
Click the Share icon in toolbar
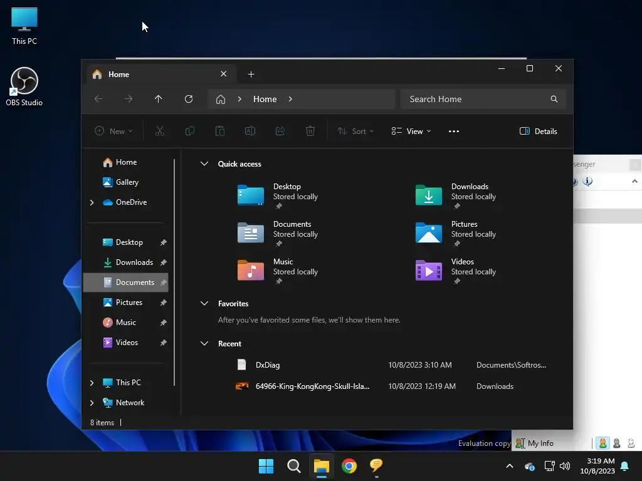(280, 131)
